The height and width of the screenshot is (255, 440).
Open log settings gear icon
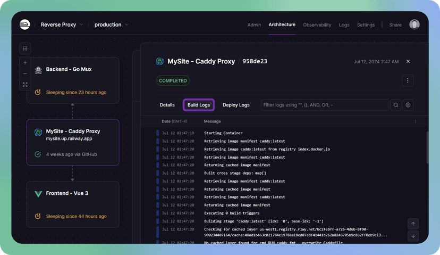408,105
